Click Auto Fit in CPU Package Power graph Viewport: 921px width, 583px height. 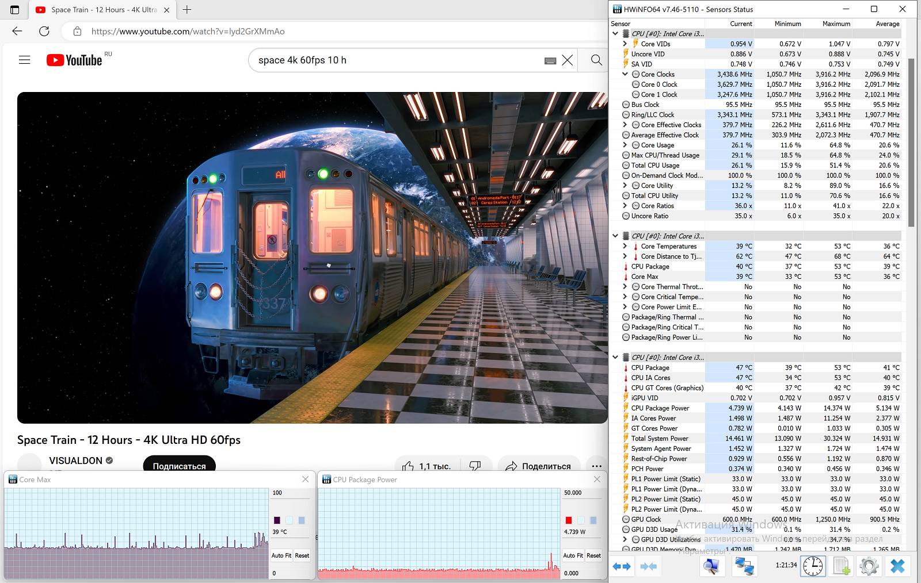(x=573, y=555)
